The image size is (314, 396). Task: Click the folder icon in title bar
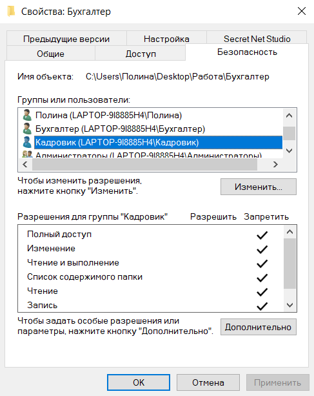click(x=11, y=12)
